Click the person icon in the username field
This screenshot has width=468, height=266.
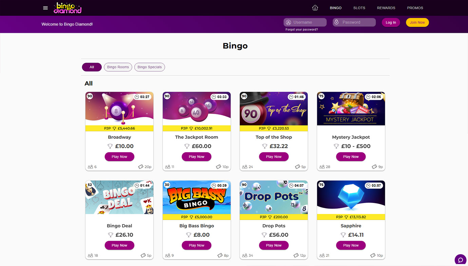point(288,22)
